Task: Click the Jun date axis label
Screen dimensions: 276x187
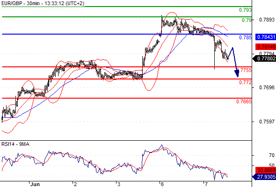Action: pyautogui.click(x=35, y=184)
